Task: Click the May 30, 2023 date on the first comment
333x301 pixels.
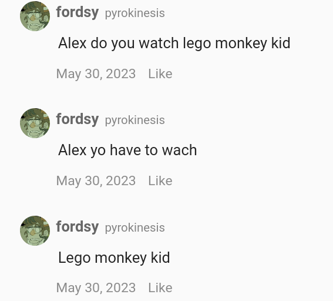Action: click(96, 74)
